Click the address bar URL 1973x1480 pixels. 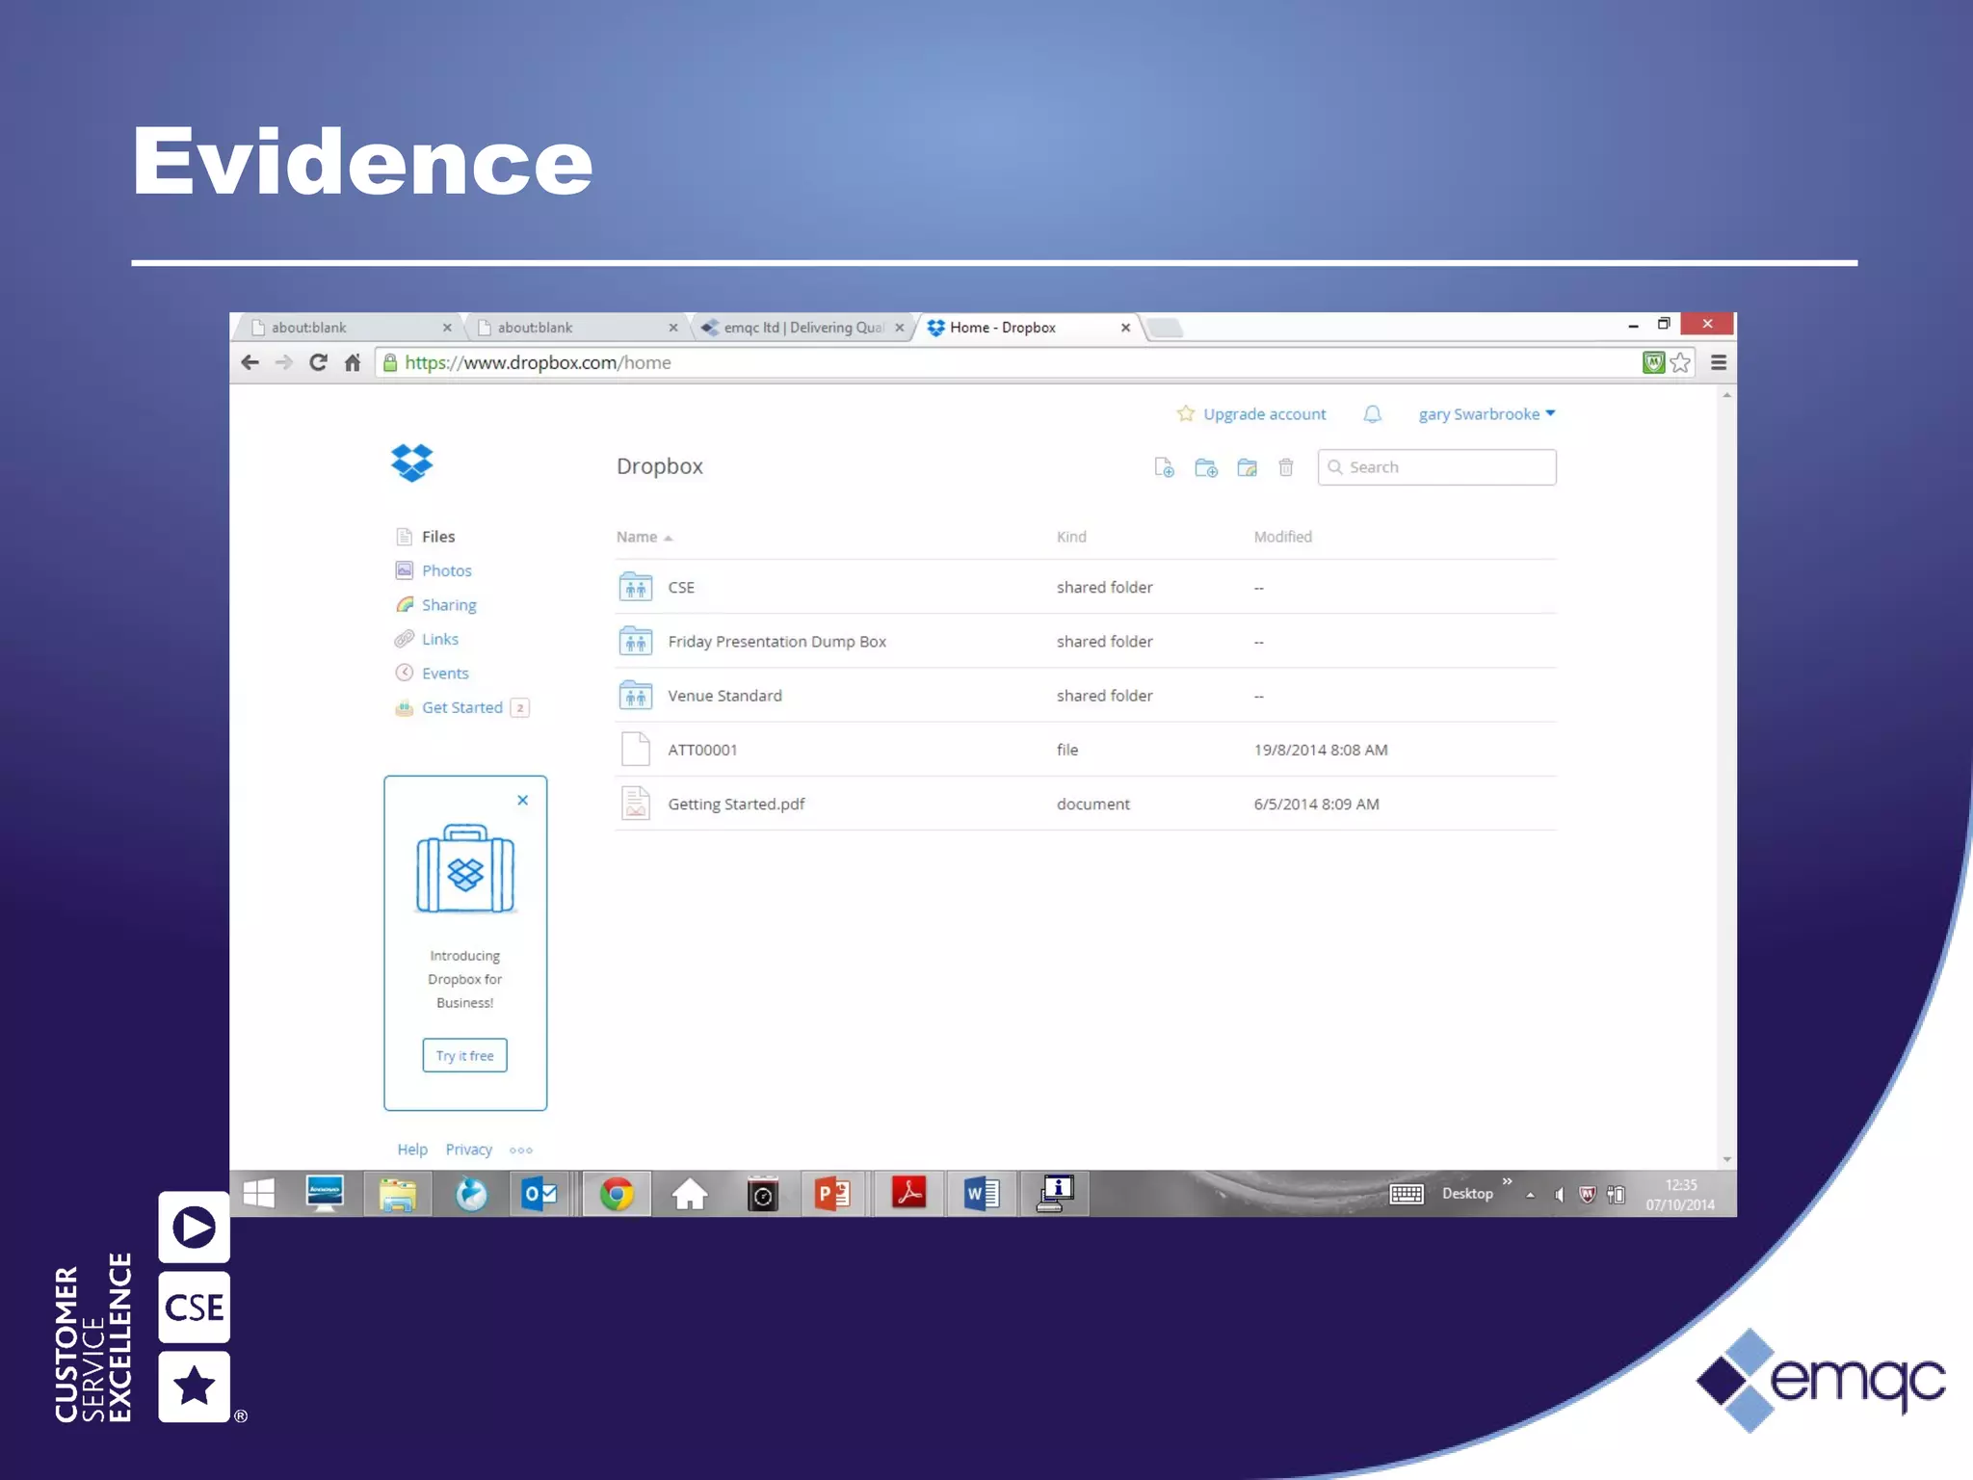point(538,362)
